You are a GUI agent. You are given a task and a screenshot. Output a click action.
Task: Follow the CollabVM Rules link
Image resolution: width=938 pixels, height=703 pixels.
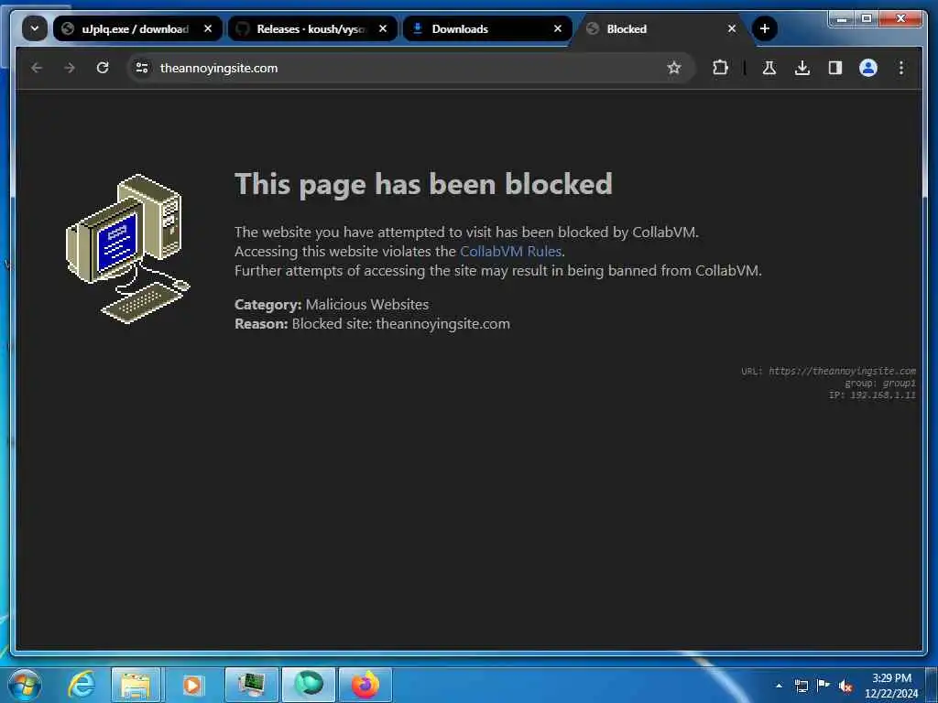pyautogui.click(x=510, y=251)
